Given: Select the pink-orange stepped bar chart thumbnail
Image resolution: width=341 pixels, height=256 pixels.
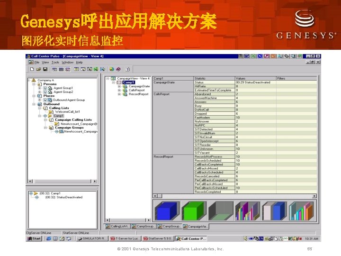Looking at the screenshot, I should (x=301, y=211).
